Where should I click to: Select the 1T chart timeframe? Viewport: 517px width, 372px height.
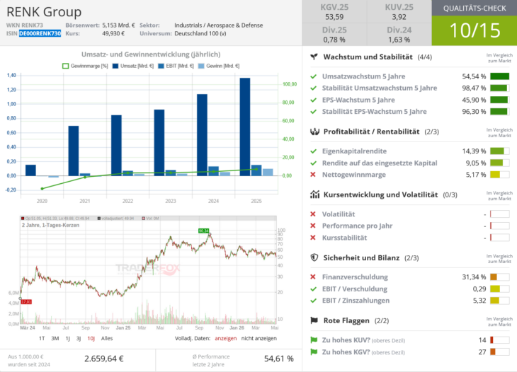tap(42, 339)
